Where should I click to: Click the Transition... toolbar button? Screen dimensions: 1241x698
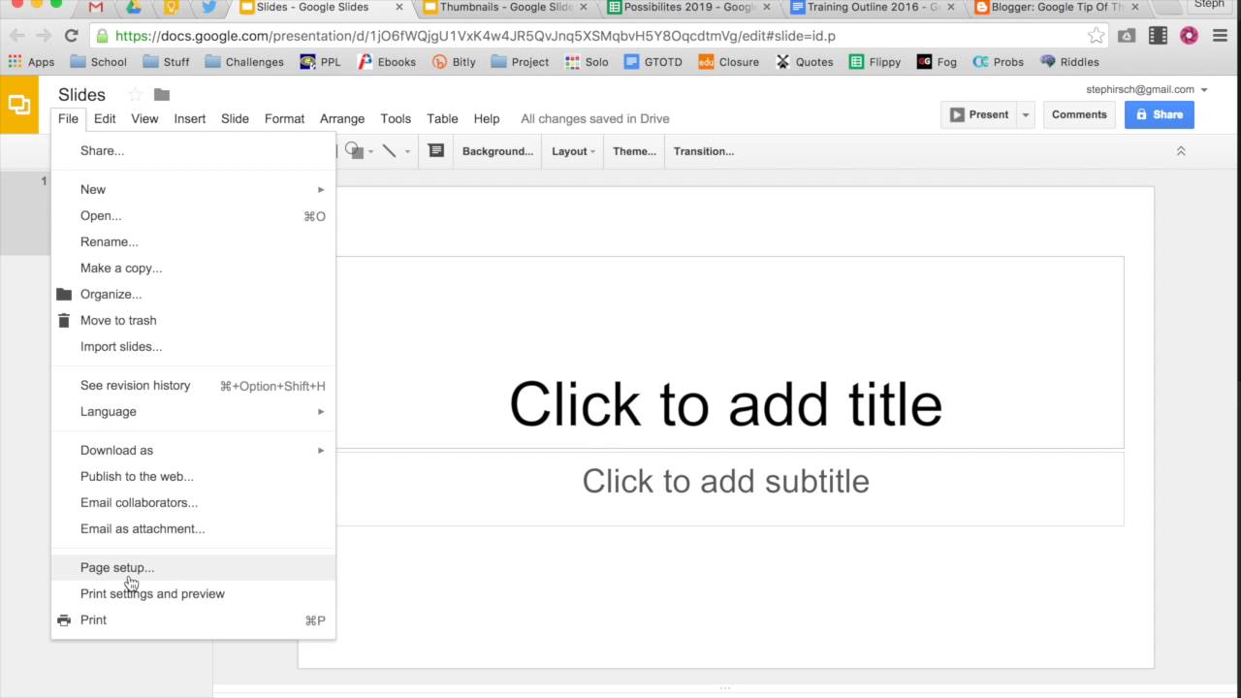pyautogui.click(x=704, y=151)
